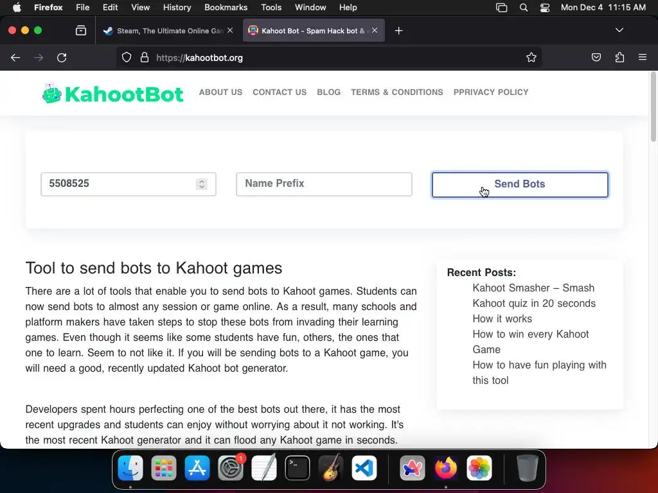Viewport: 658px width, 493px height.
Task: Bookmark this page with star icon
Action: pyautogui.click(x=531, y=57)
